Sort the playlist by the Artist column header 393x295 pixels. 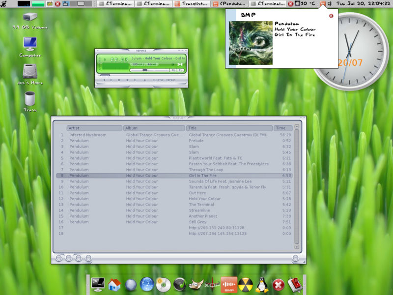[x=94, y=128]
